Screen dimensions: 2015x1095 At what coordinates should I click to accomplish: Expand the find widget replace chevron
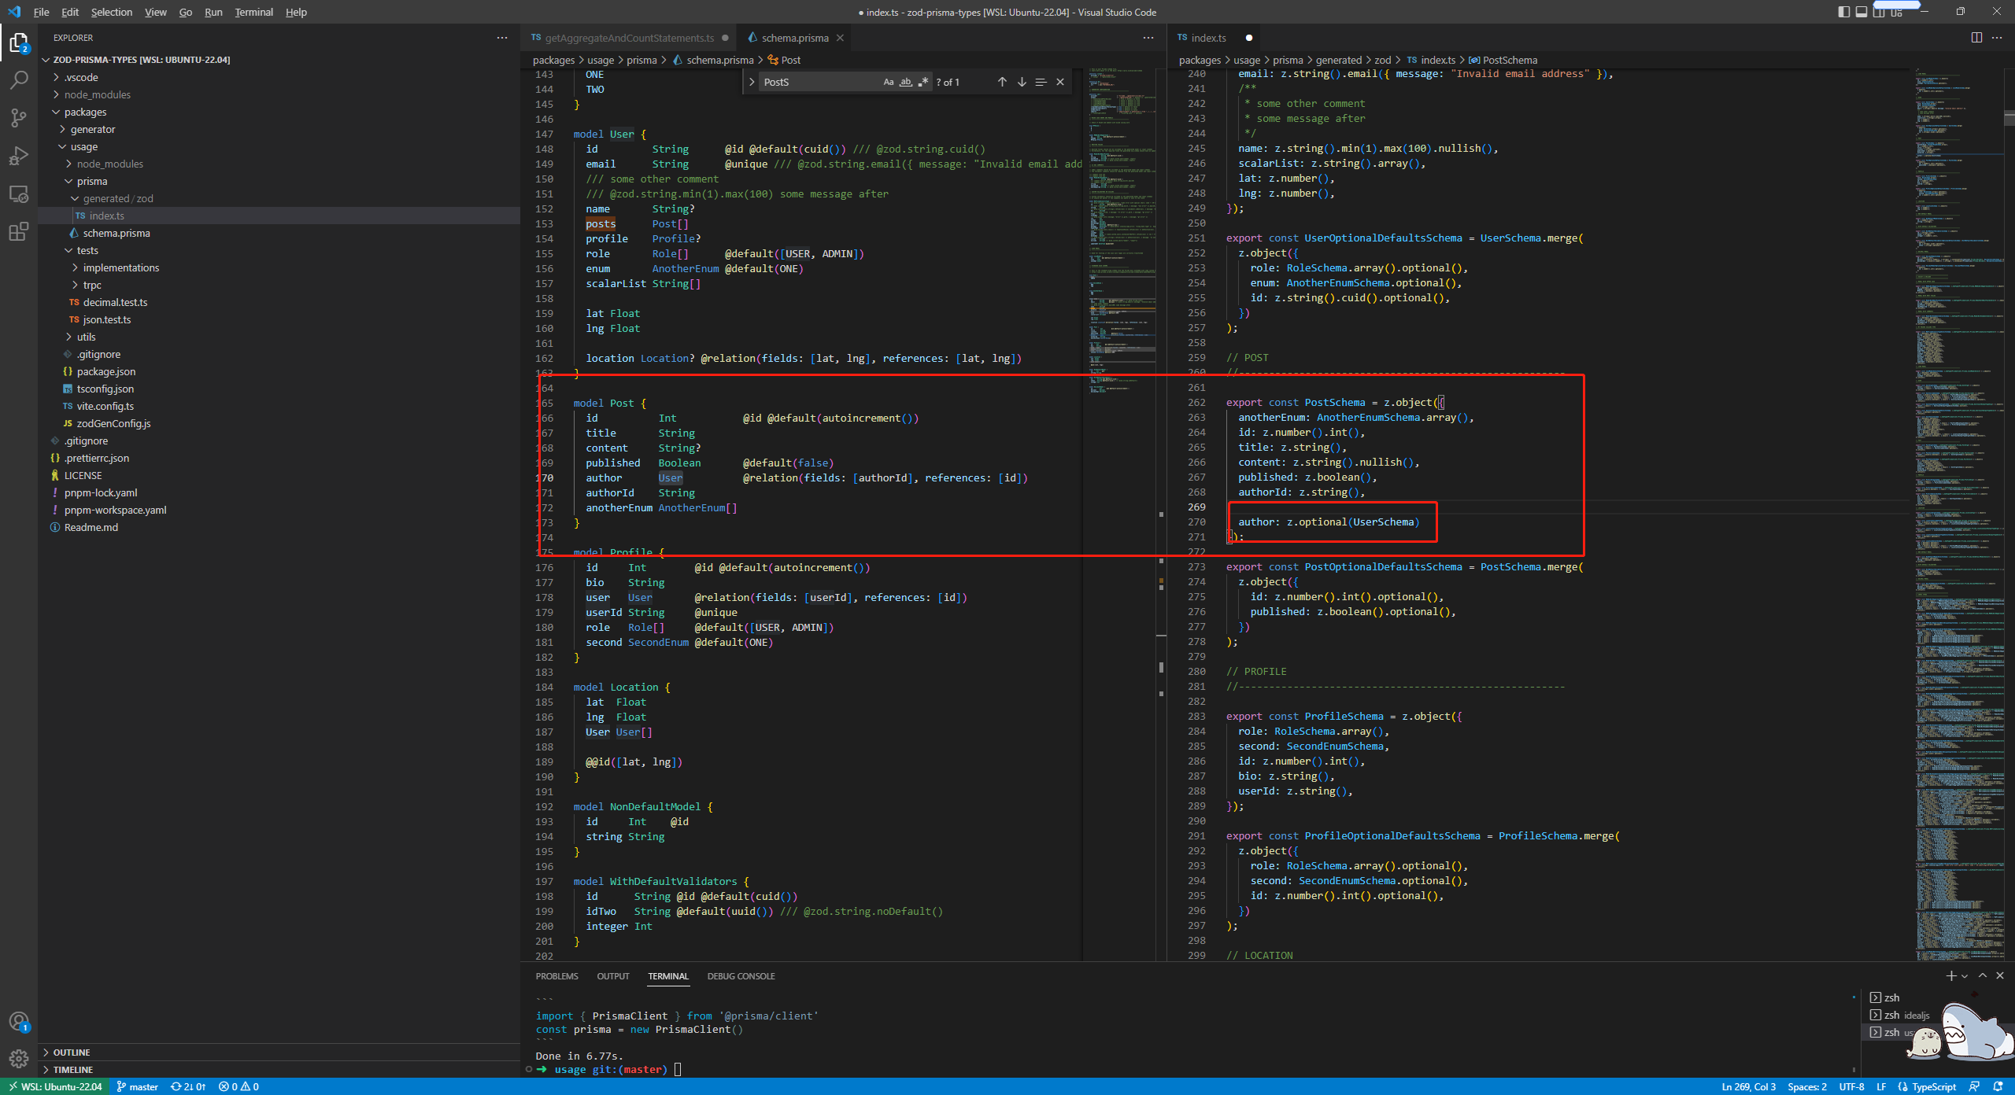pyautogui.click(x=752, y=81)
